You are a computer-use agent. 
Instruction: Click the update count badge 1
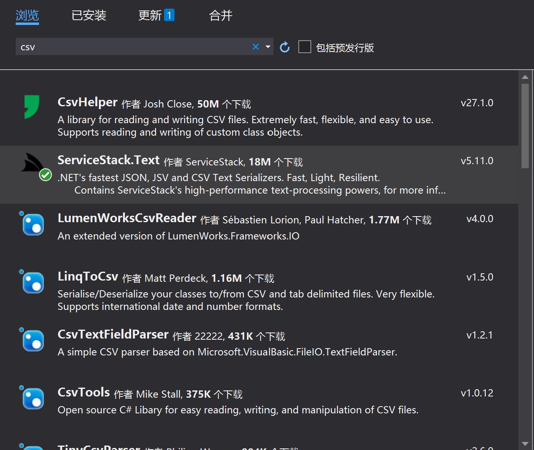coord(169,15)
